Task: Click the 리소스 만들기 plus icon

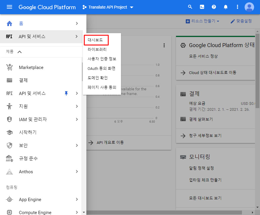Action: tap(188, 21)
